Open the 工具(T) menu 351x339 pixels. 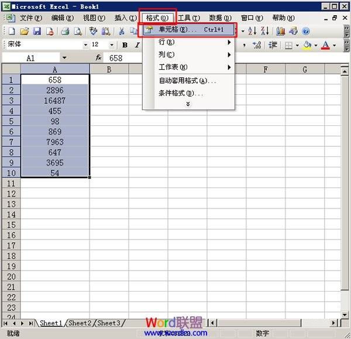pyautogui.click(x=189, y=18)
